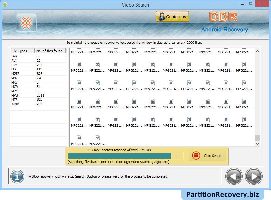Click the Contact us button
Image resolution: width=271 pixels, height=200 pixels.
(x=172, y=16)
